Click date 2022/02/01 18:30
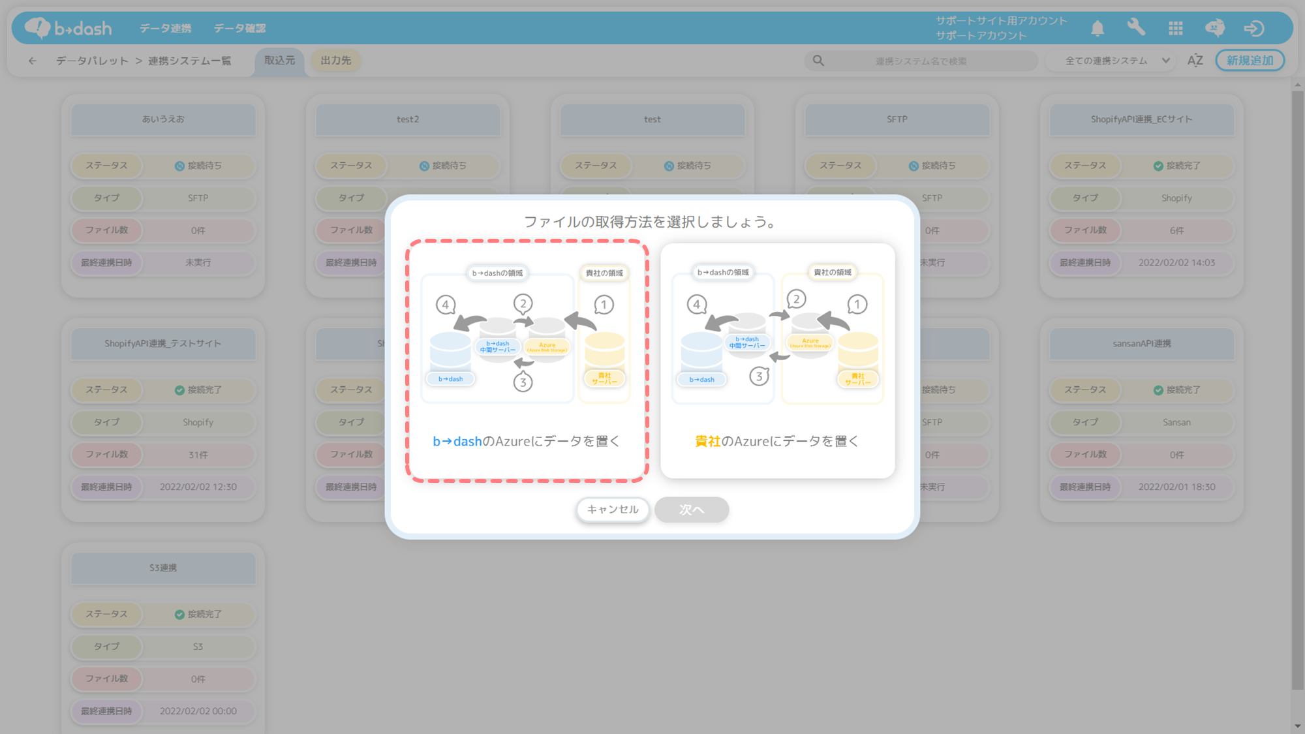The width and height of the screenshot is (1305, 734). [1177, 487]
